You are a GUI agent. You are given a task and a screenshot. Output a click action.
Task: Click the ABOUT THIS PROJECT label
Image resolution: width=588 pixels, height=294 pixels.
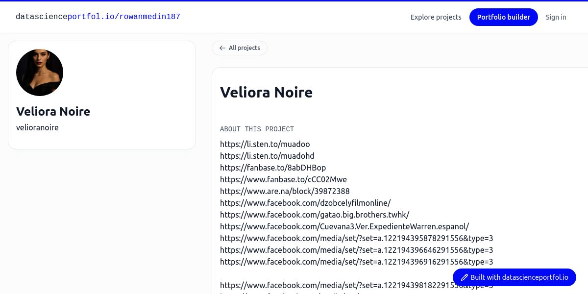(x=257, y=129)
